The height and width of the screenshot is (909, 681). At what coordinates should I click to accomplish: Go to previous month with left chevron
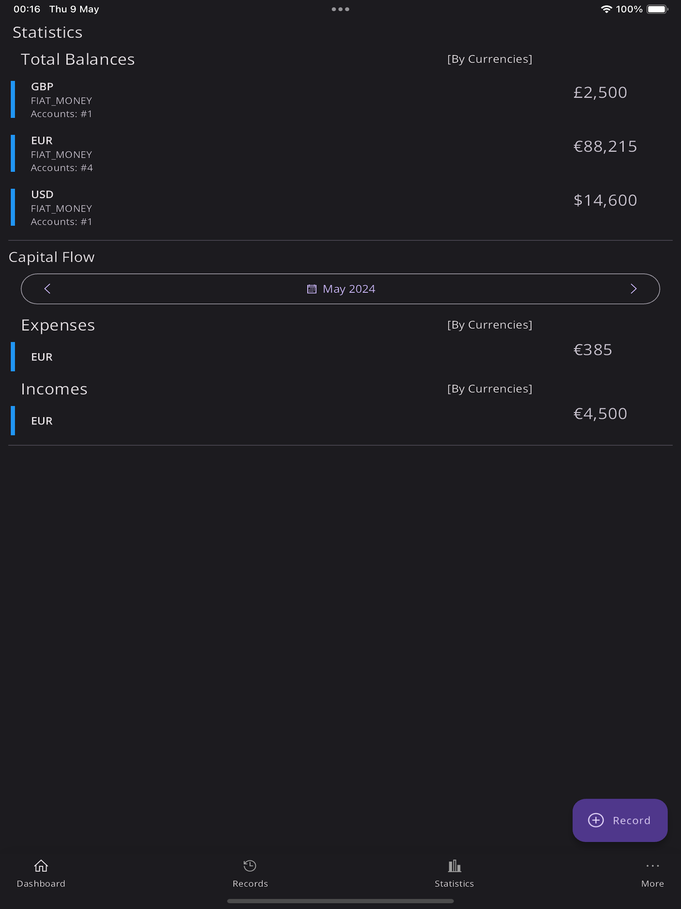point(47,288)
